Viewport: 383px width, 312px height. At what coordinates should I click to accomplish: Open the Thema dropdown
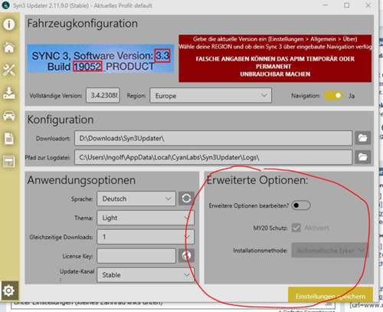(146, 218)
